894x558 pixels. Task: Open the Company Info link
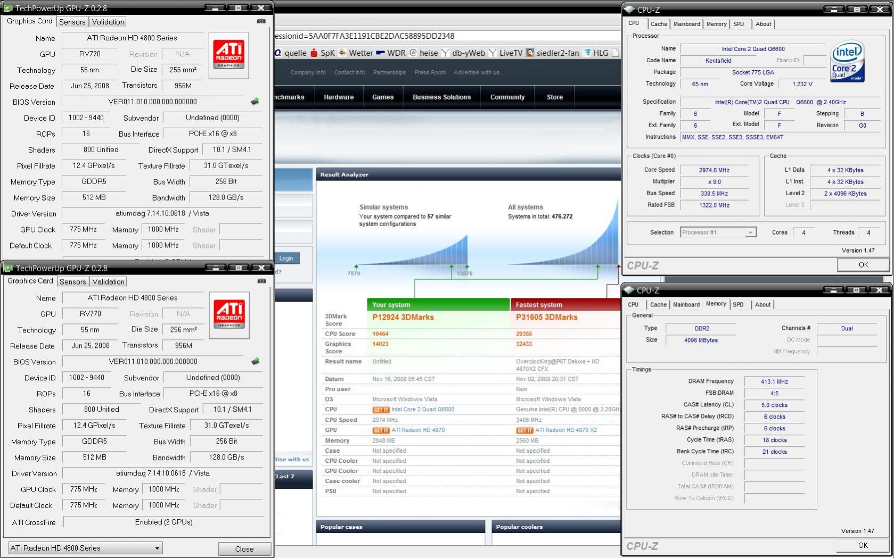308,72
